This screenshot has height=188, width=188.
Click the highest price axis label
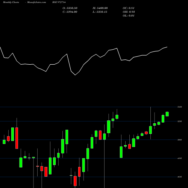click(x=180, y=107)
